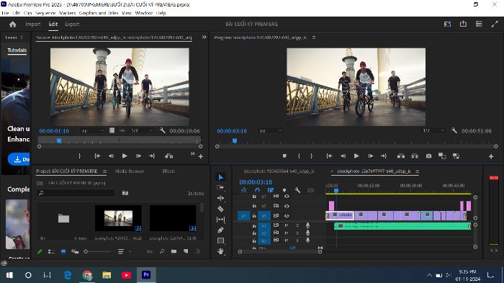Click the Source monitor playhead marker

click(x=59, y=141)
